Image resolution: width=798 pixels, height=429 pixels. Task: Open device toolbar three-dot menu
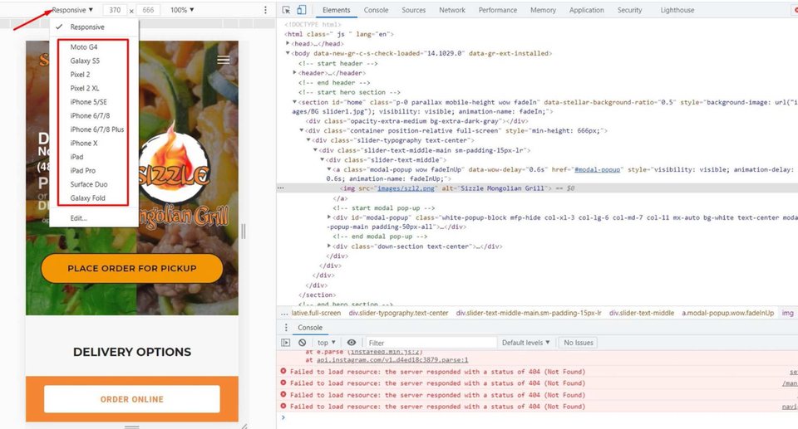click(265, 10)
